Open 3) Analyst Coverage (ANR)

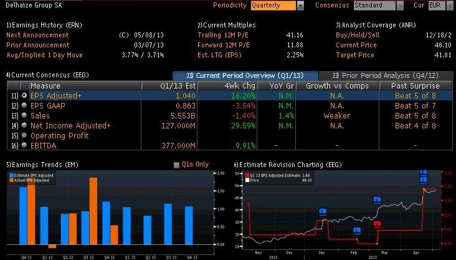pyautogui.click(x=376, y=25)
